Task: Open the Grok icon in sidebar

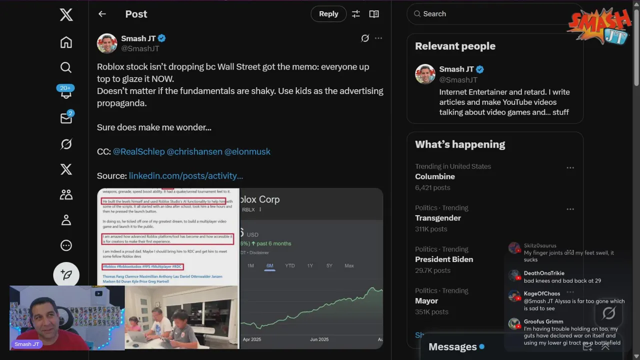Action: click(x=66, y=144)
